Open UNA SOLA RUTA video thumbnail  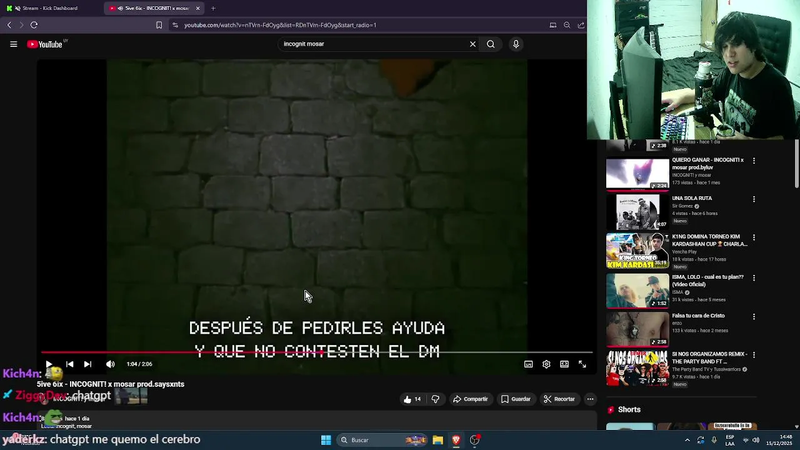[637, 212]
